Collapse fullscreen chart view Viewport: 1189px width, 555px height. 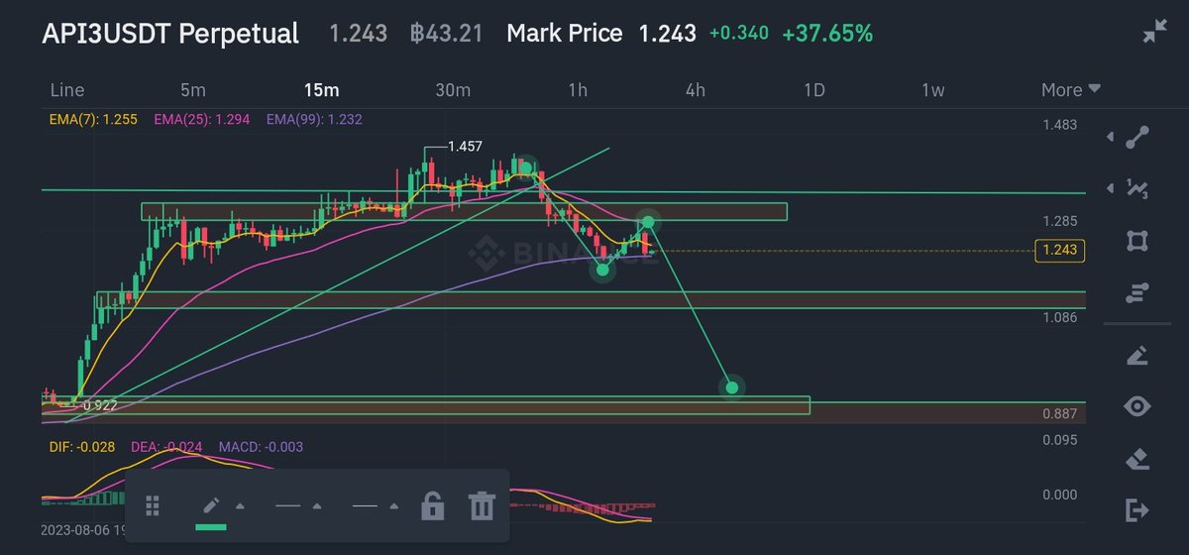(x=1154, y=32)
